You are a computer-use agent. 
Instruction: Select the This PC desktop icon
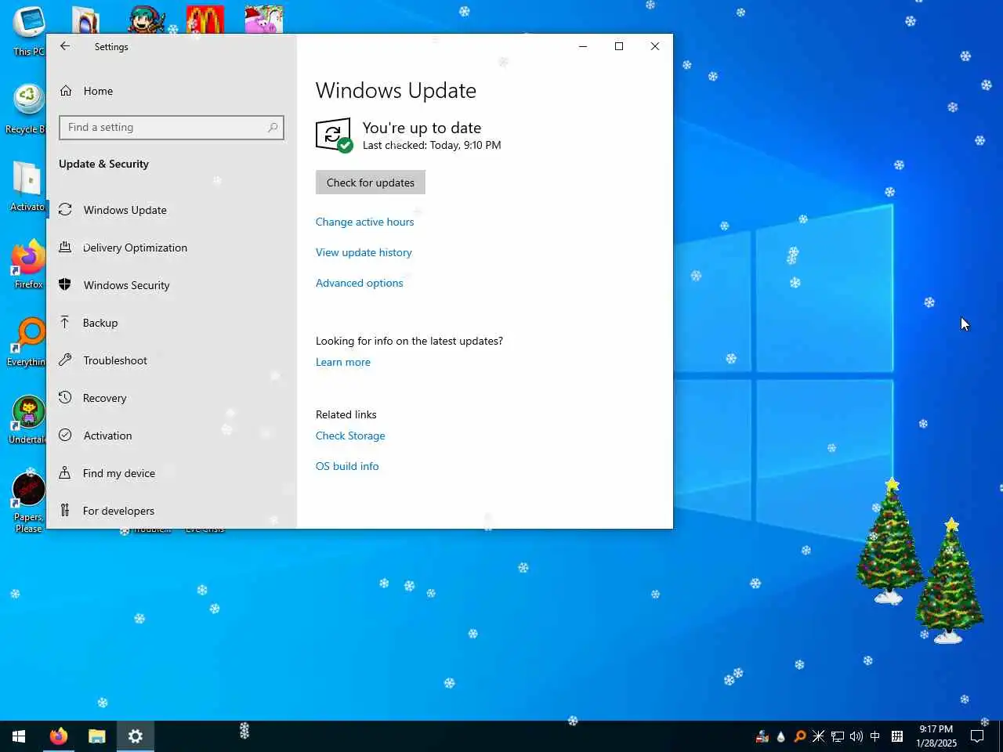click(28, 31)
